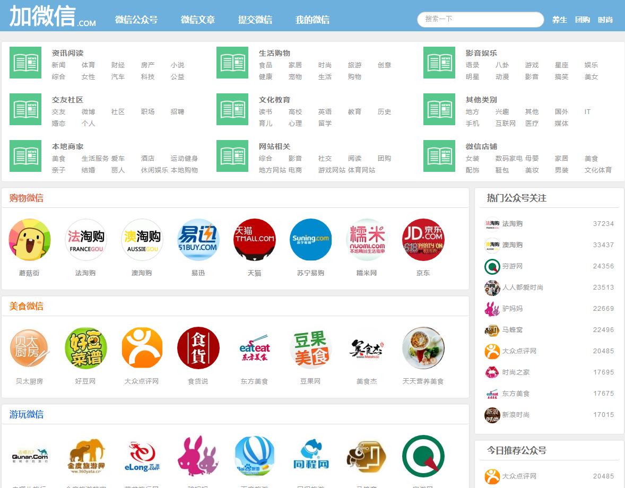The height and width of the screenshot is (488, 625).
Task: Click the golden bee 马蜂窝 logo in travel section
Action: (x=367, y=456)
